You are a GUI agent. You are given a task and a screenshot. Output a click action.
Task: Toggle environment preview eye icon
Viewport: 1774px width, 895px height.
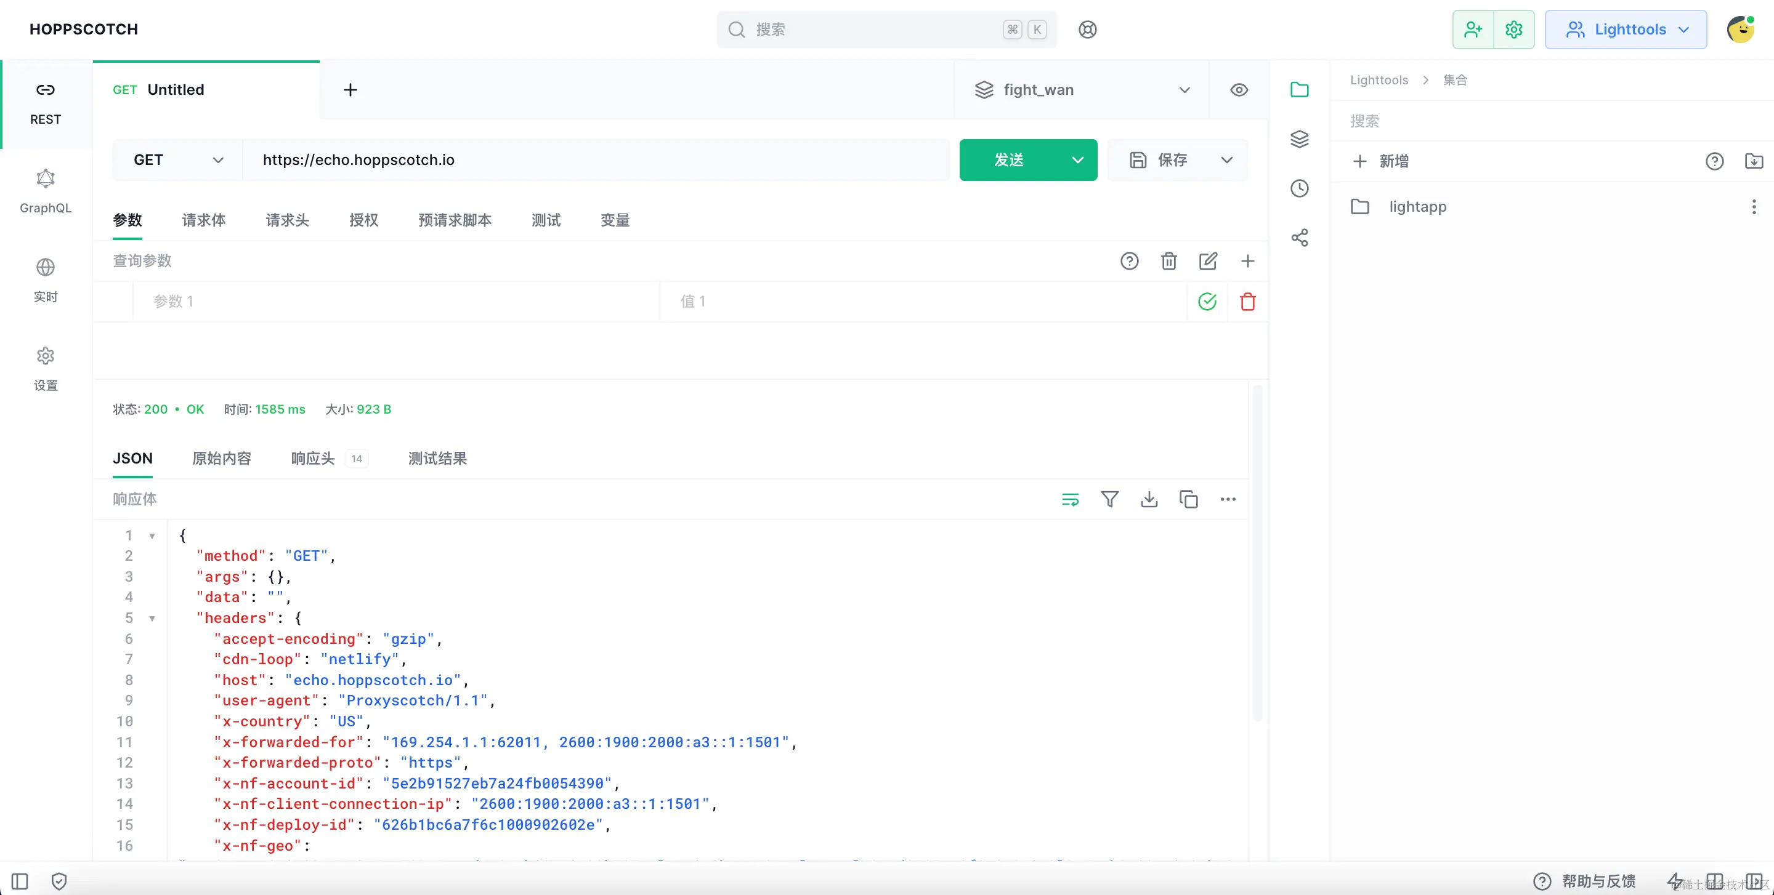click(x=1239, y=90)
